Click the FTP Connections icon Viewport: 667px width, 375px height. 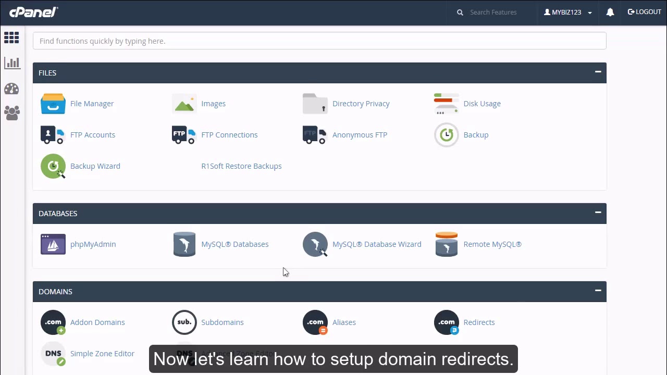184,135
